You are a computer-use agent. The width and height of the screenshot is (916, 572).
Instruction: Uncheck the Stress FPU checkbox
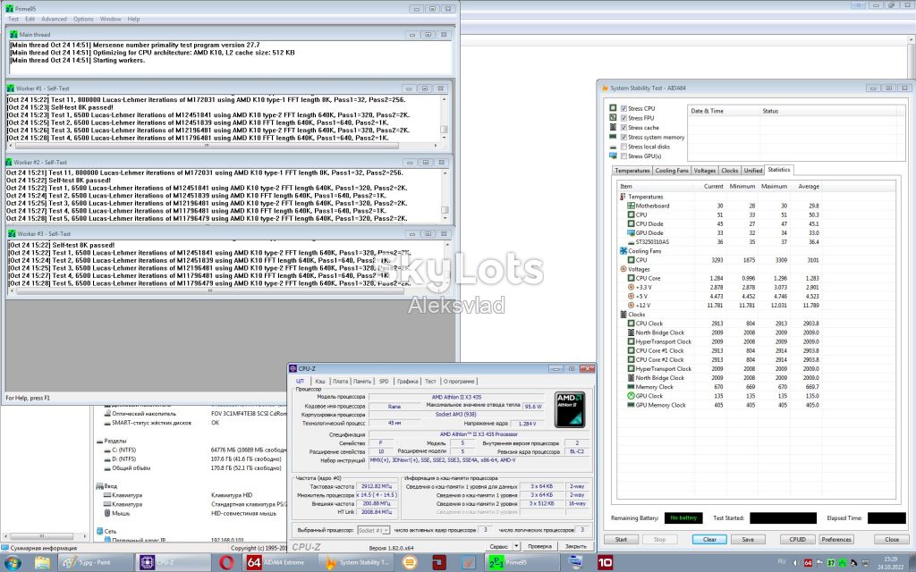tap(623, 118)
